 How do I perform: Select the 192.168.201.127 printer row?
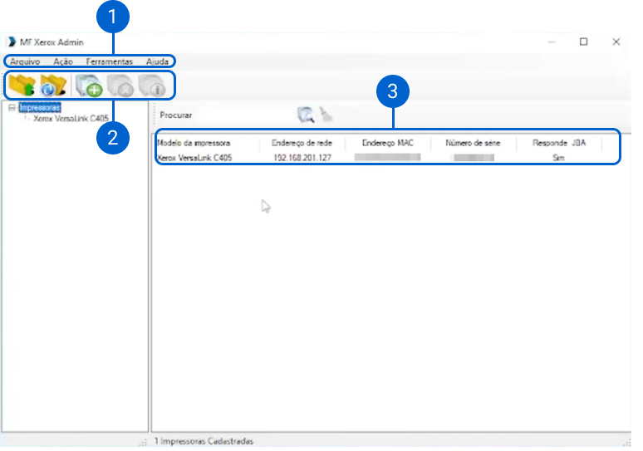point(302,157)
